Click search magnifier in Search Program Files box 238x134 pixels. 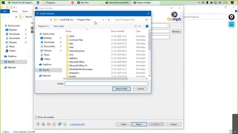pyautogui.click(x=146, y=20)
